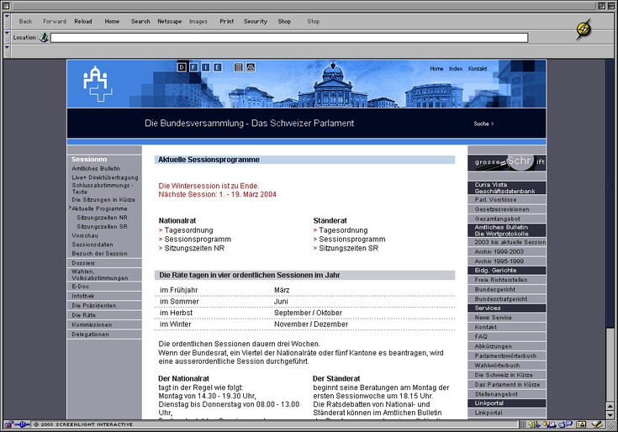Open the Suche search link
This screenshot has width=618, height=432.
(483, 124)
